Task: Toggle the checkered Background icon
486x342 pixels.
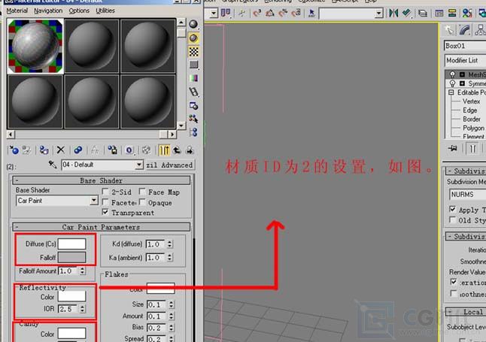Action: [x=193, y=51]
